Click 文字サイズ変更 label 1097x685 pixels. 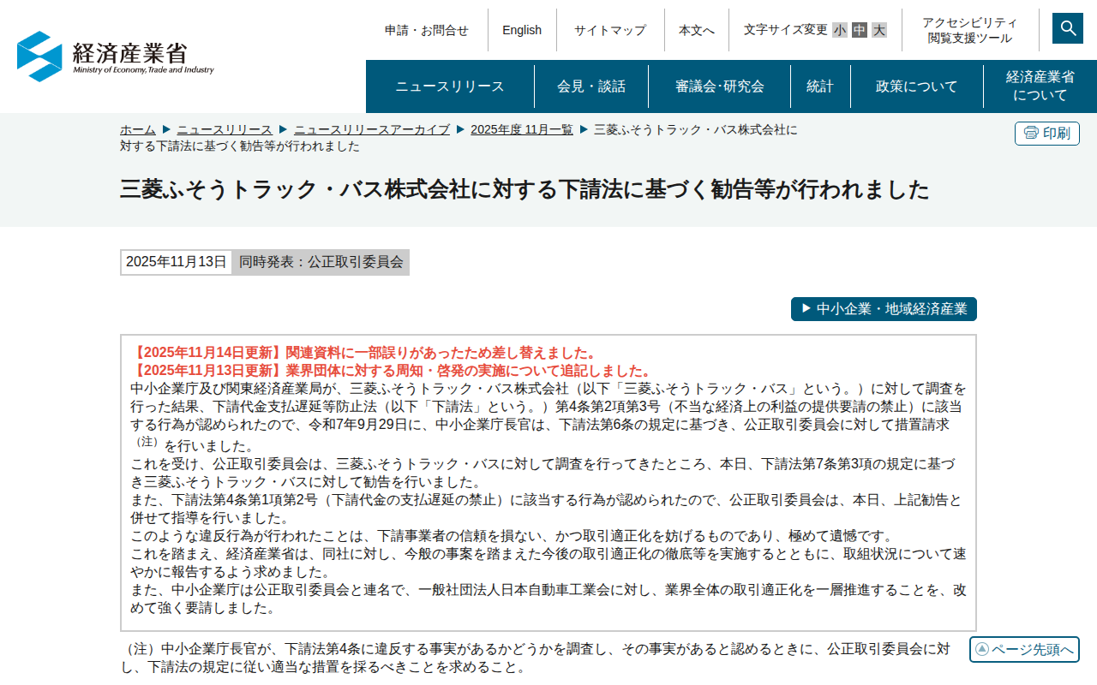tap(786, 30)
